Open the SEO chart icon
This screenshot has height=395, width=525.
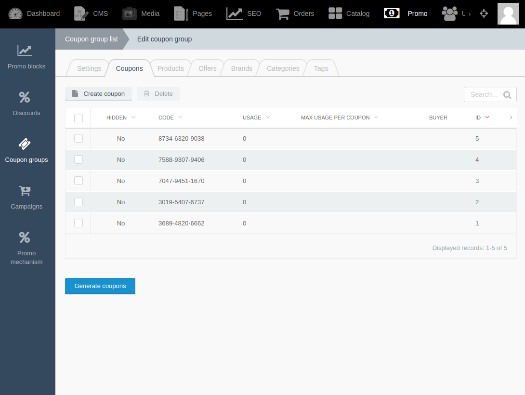(x=235, y=13)
